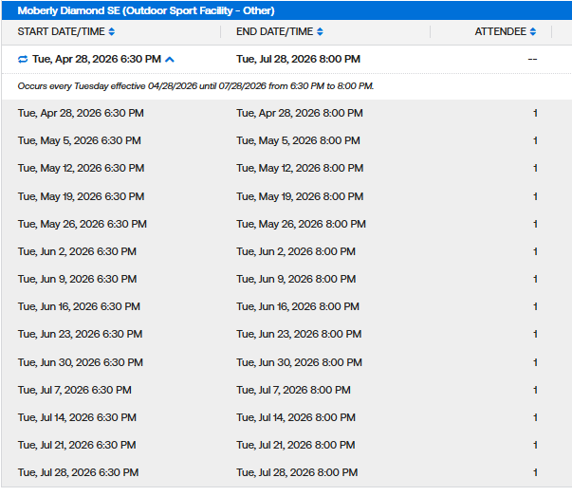Click the recurring booking icon
The height and width of the screenshot is (496, 572).
point(23,59)
